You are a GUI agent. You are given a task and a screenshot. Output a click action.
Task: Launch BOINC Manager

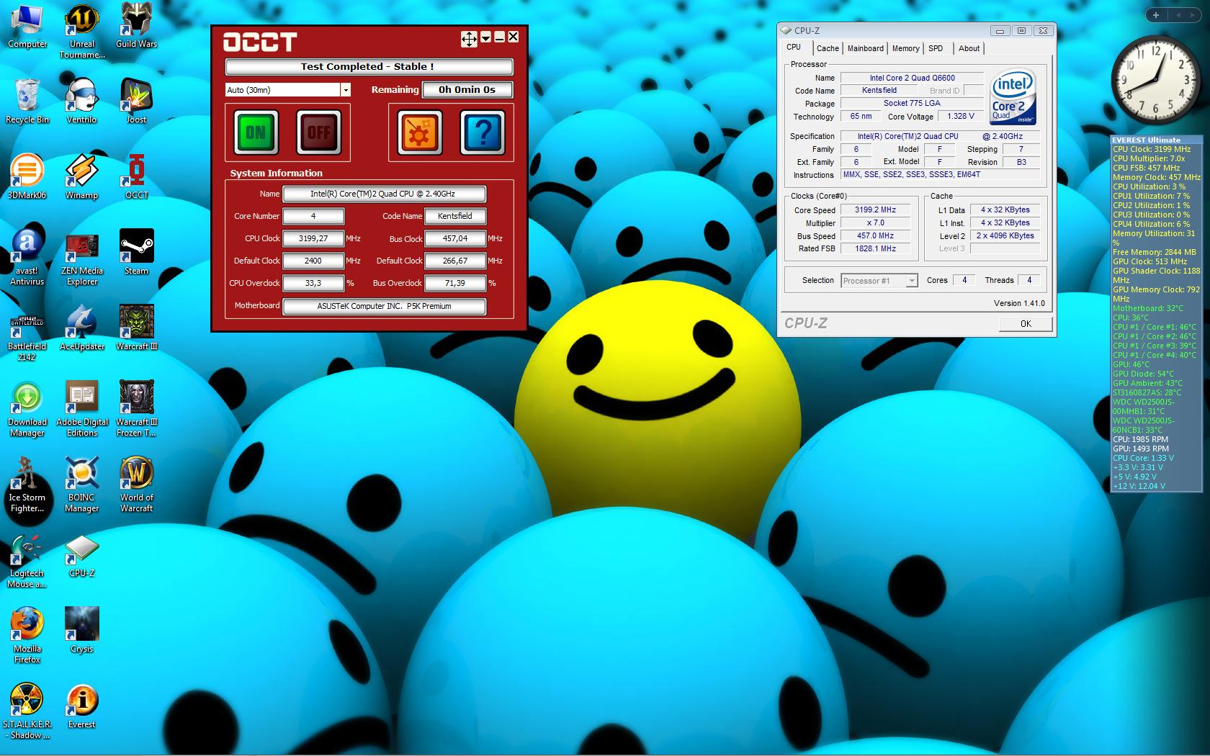coord(82,485)
